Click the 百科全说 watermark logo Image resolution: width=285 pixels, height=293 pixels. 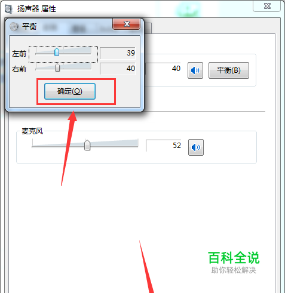coord(234,263)
